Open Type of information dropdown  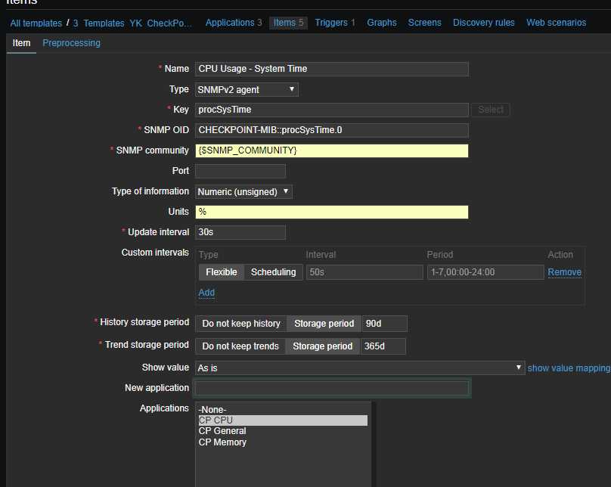[243, 192]
